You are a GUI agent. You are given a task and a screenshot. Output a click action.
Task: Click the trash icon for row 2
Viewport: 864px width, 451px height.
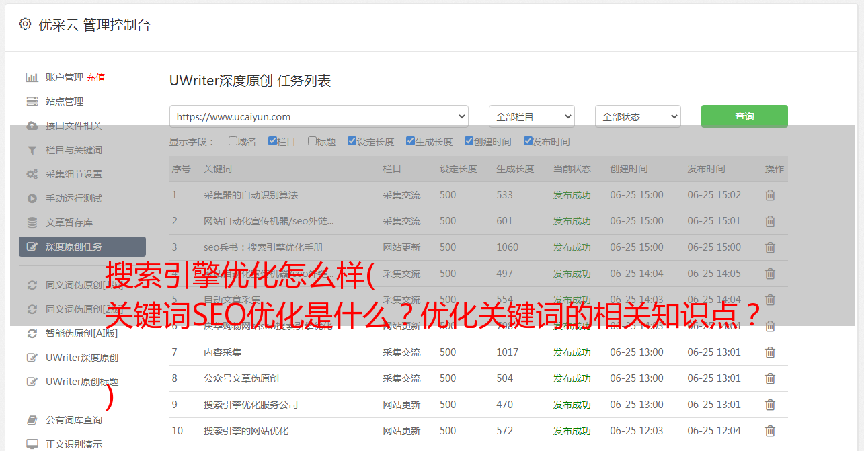click(x=771, y=221)
